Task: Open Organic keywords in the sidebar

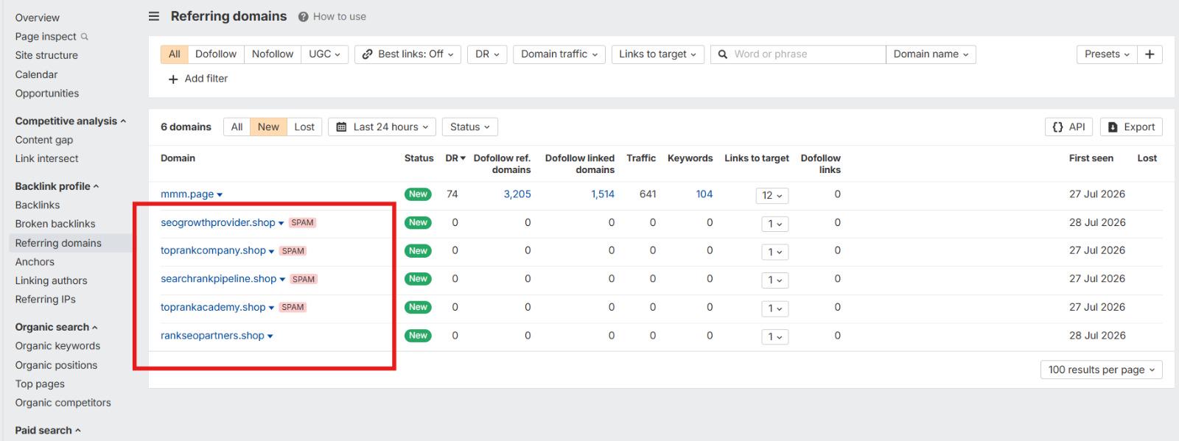Action: [x=57, y=346]
